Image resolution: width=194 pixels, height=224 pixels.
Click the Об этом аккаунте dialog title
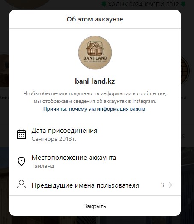(95, 19)
